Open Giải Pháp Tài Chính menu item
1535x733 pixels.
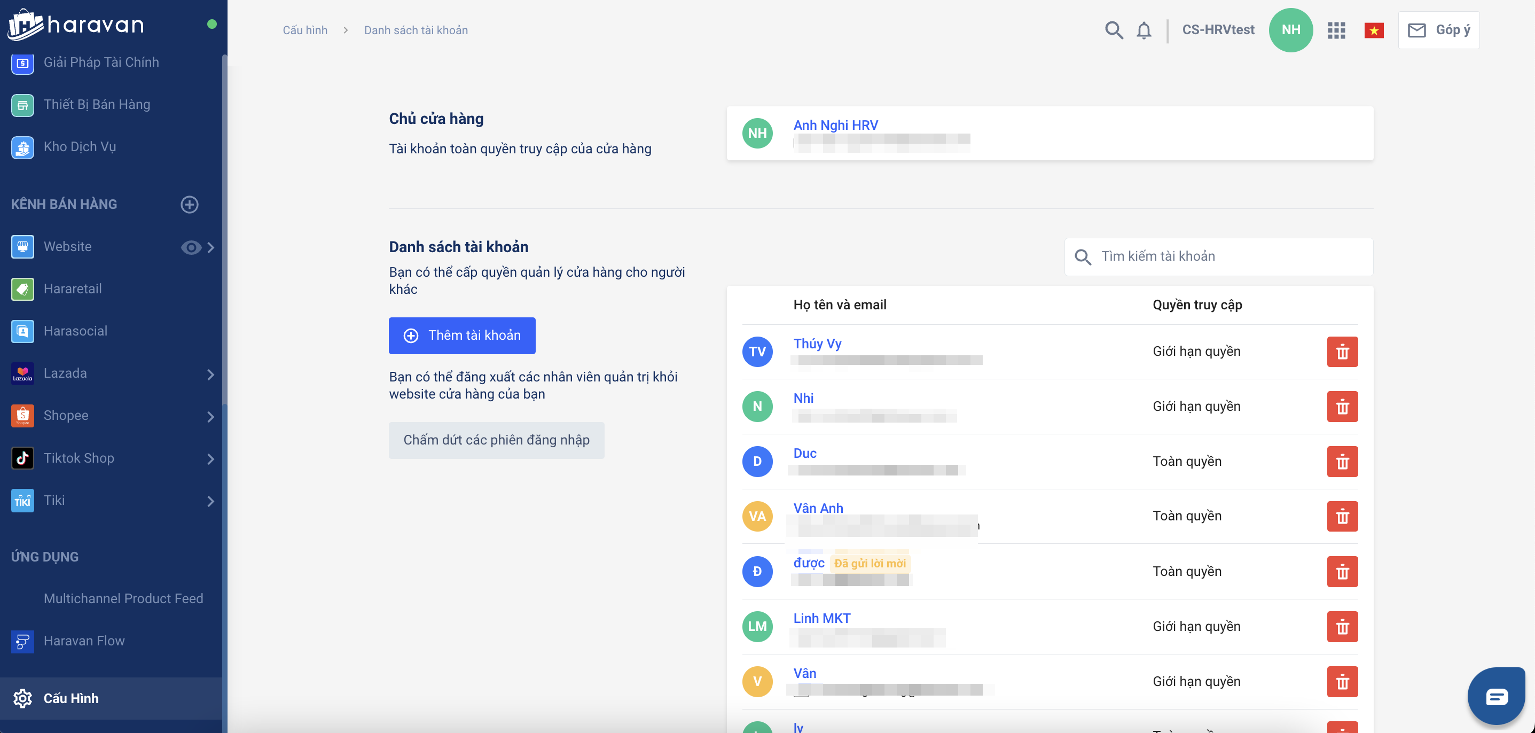pyautogui.click(x=101, y=62)
